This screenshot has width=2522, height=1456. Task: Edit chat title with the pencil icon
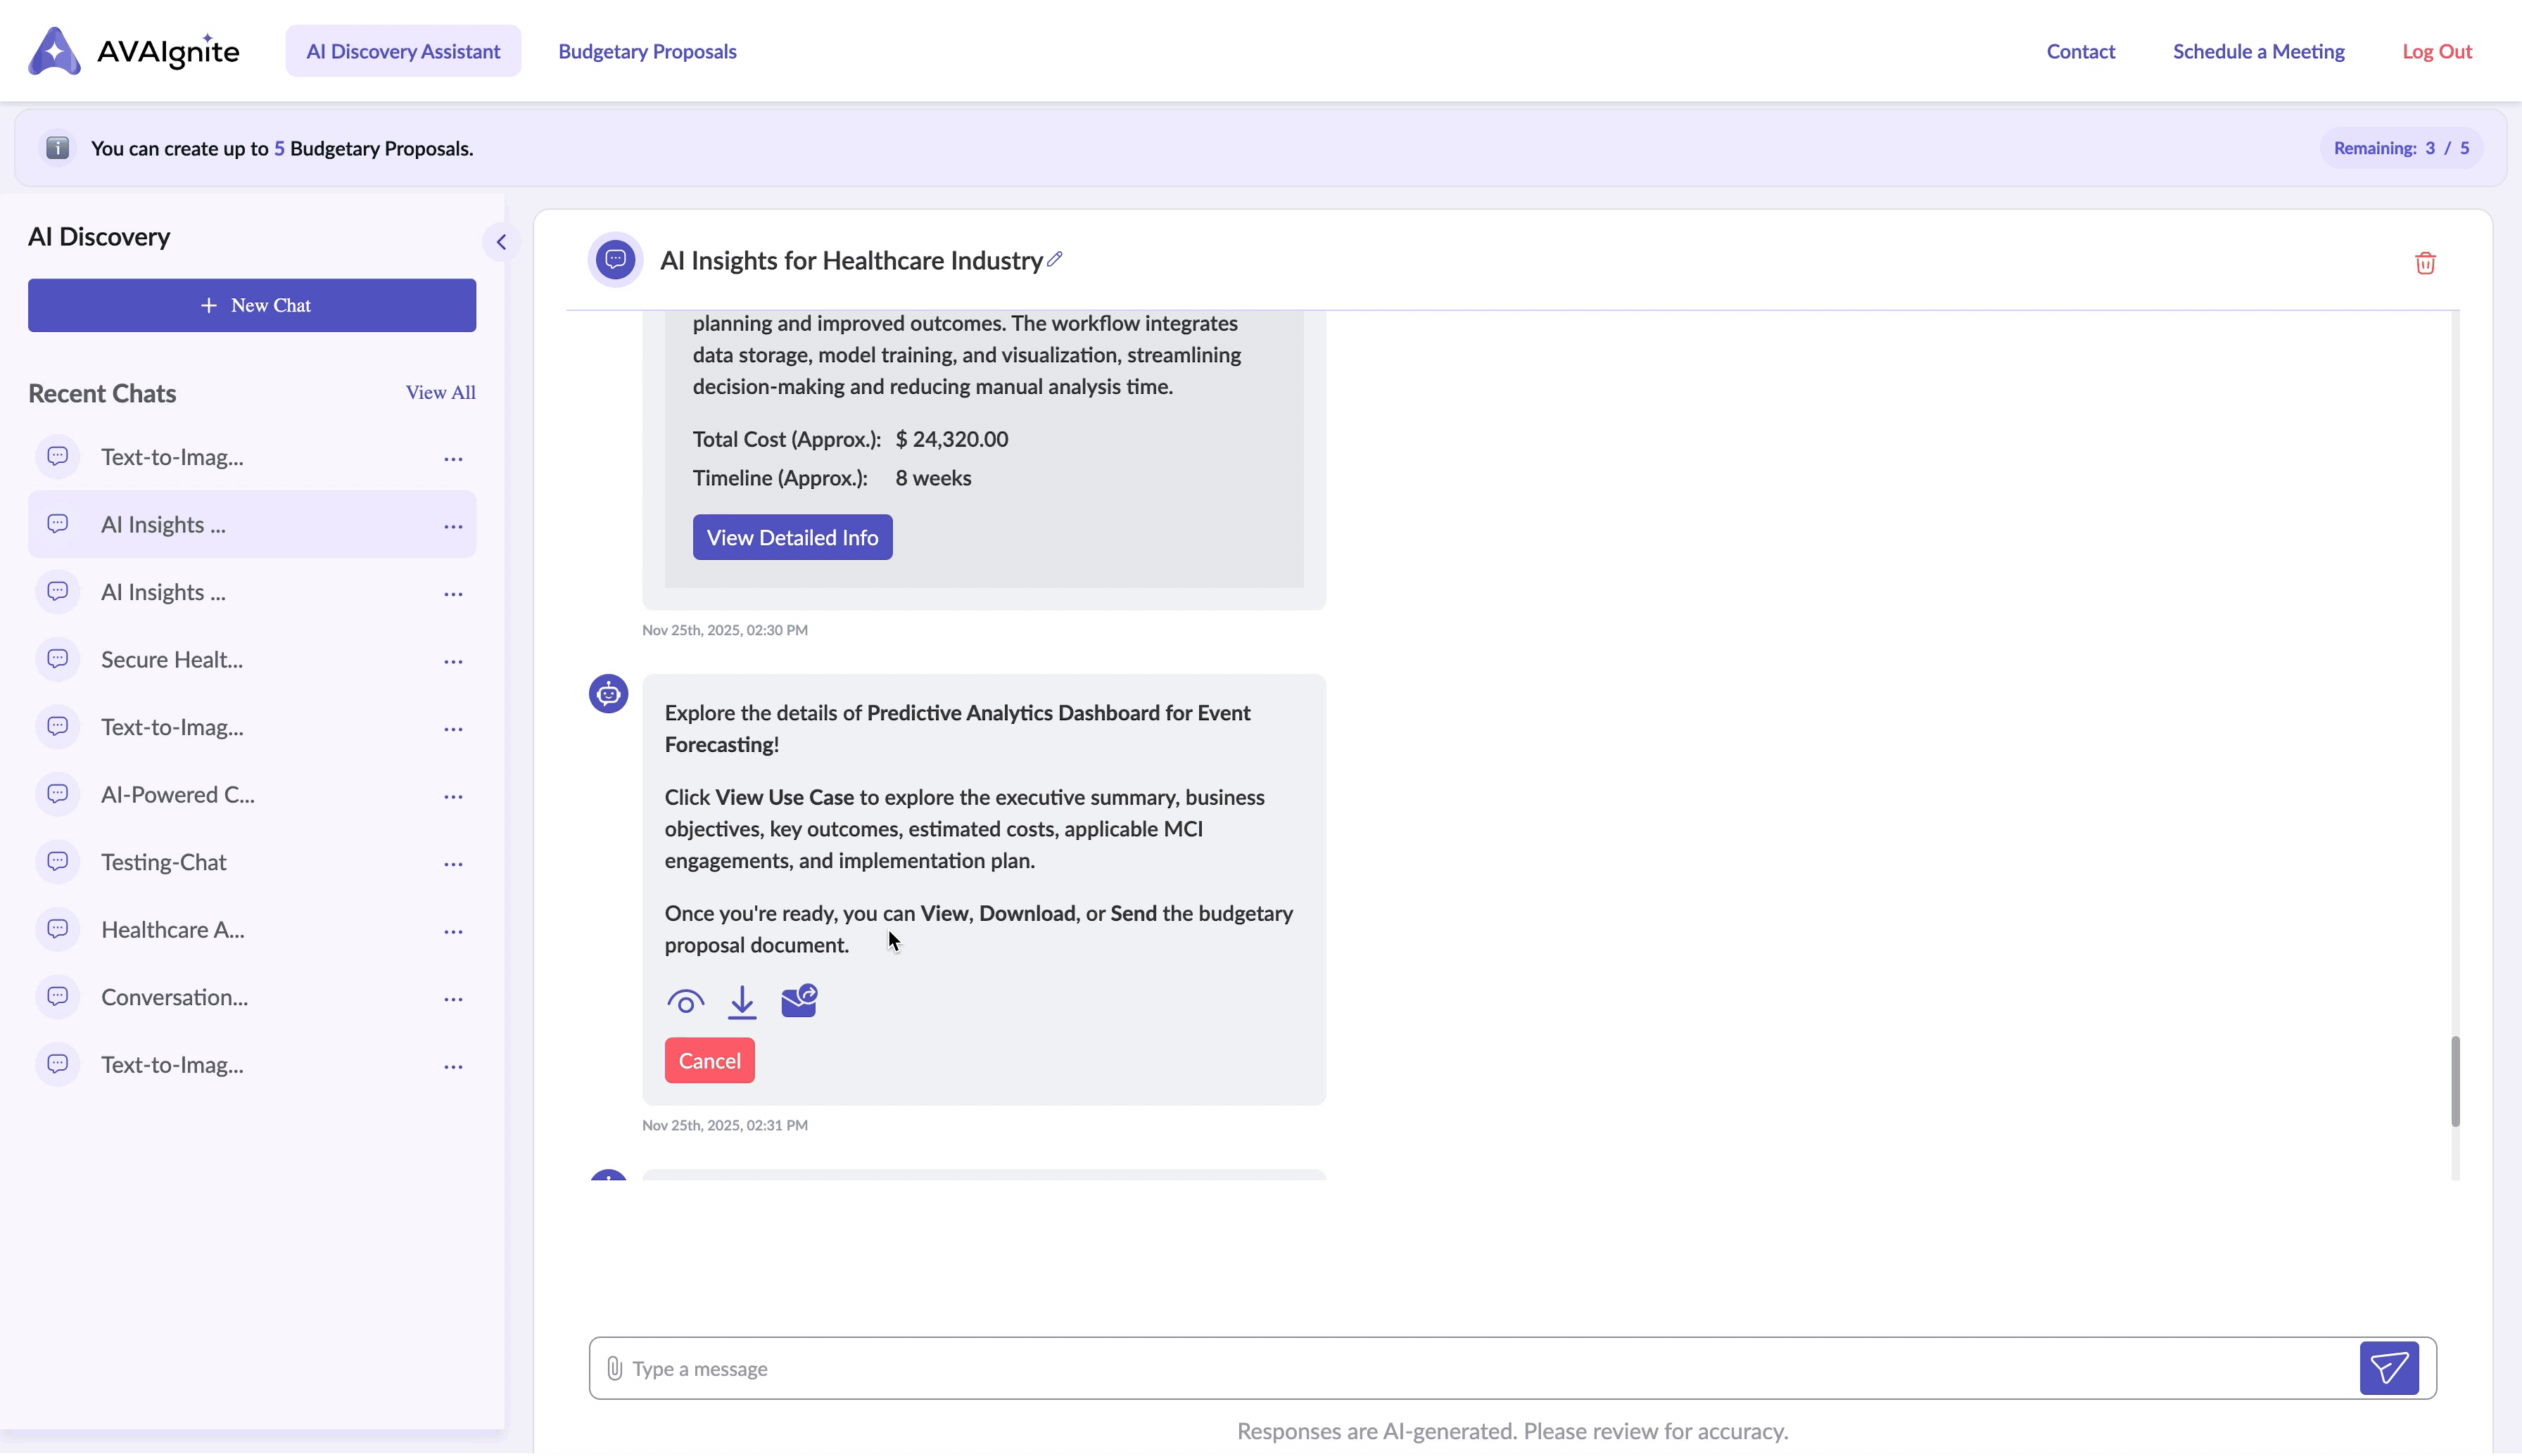(1054, 259)
